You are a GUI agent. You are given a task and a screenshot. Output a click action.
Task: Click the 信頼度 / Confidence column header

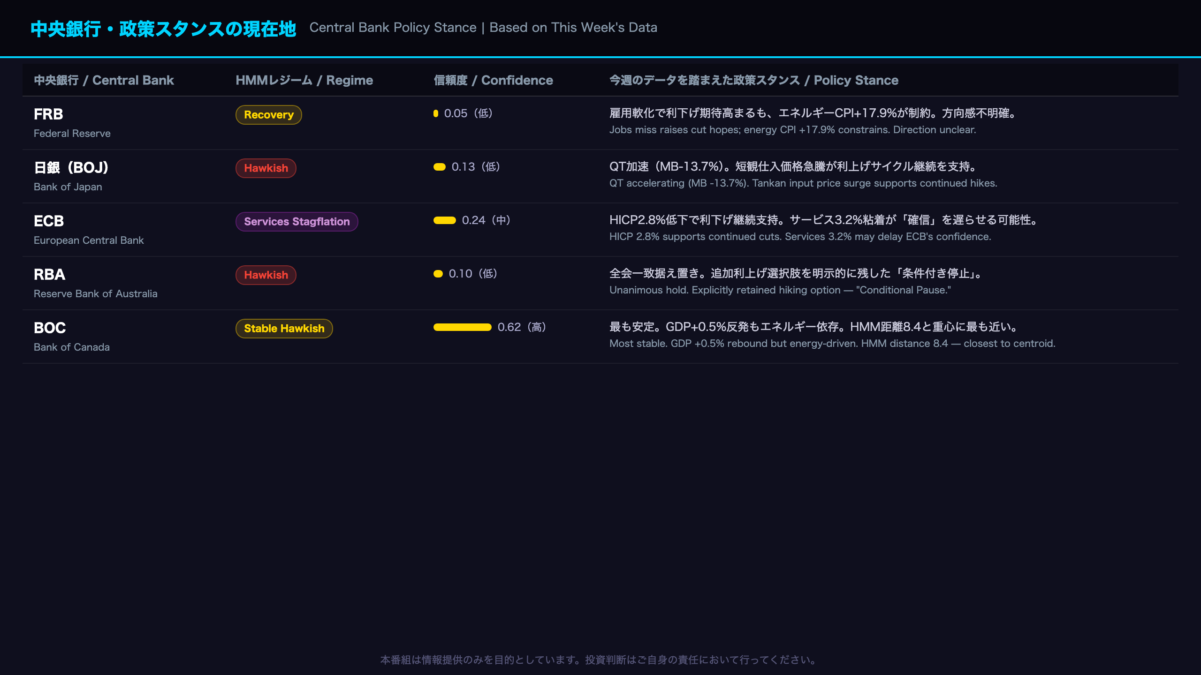(493, 80)
